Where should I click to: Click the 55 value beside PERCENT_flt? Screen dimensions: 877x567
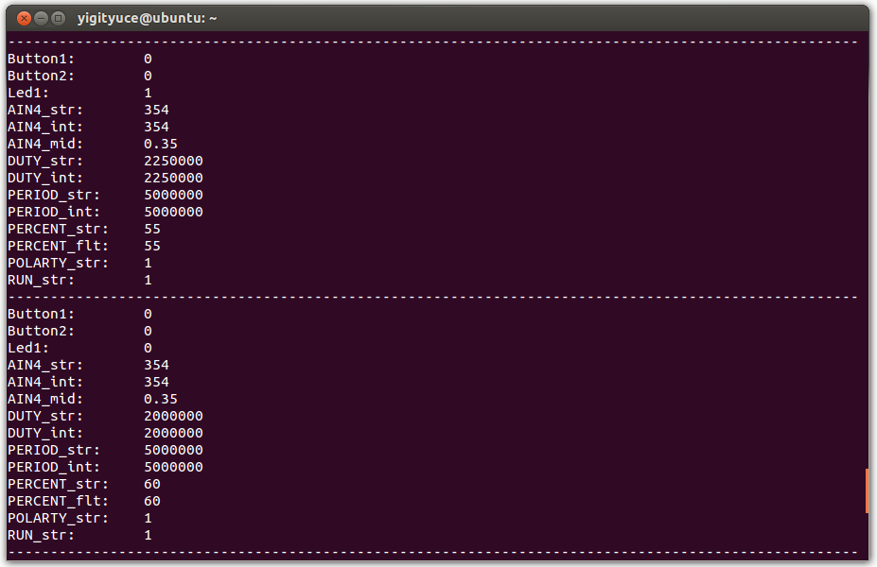click(152, 246)
